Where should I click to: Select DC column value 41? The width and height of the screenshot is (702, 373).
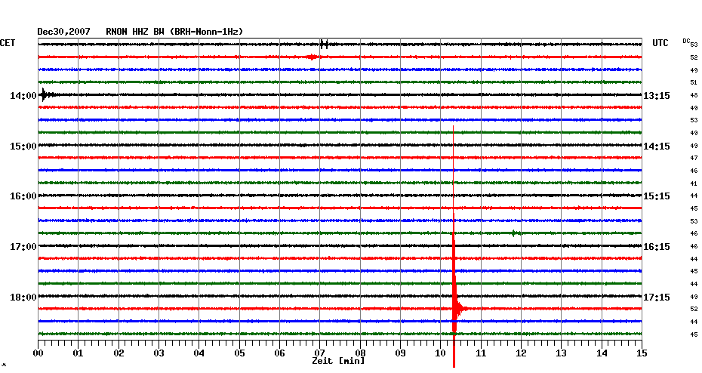[694, 183]
